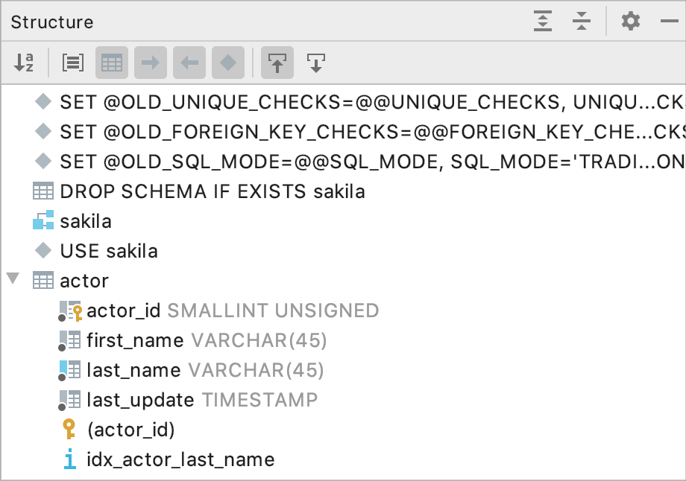686x481 pixels.
Task: Expand all nodes in Structure
Action: [543, 22]
